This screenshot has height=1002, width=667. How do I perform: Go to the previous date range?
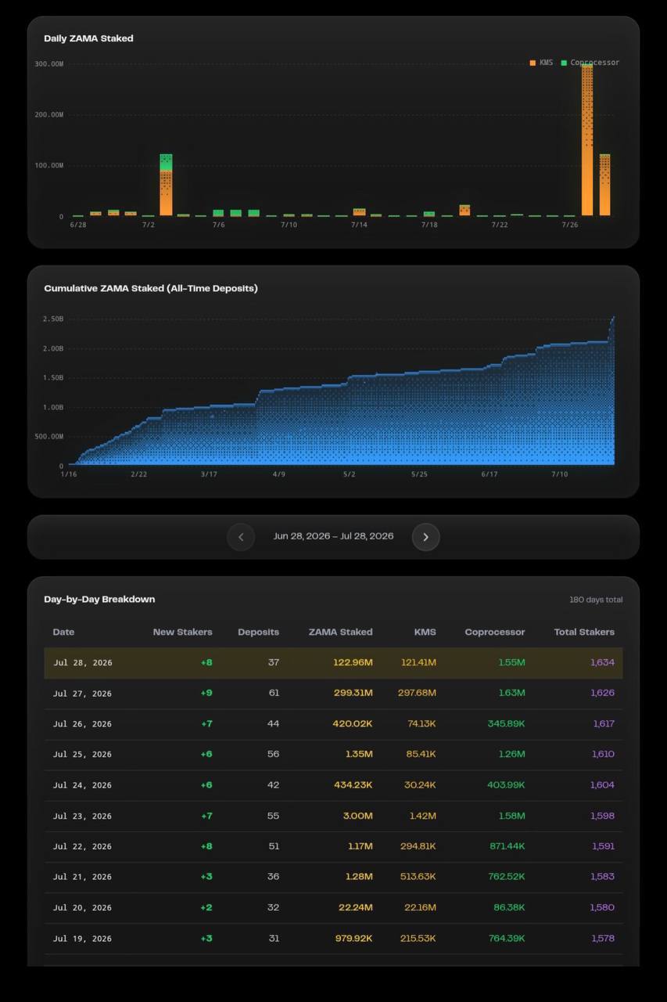click(x=241, y=537)
